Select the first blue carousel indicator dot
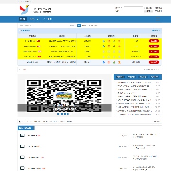The width and height of the screenshot is (171, 171). 58,114
